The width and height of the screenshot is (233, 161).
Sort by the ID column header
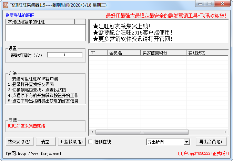98,53
